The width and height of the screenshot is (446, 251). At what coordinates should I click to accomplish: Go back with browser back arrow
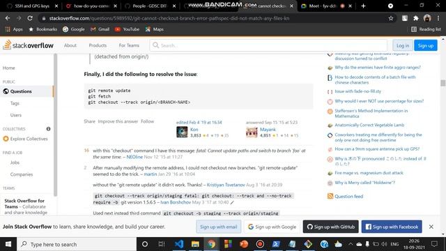pyautogui.click(x=8, y=18)
